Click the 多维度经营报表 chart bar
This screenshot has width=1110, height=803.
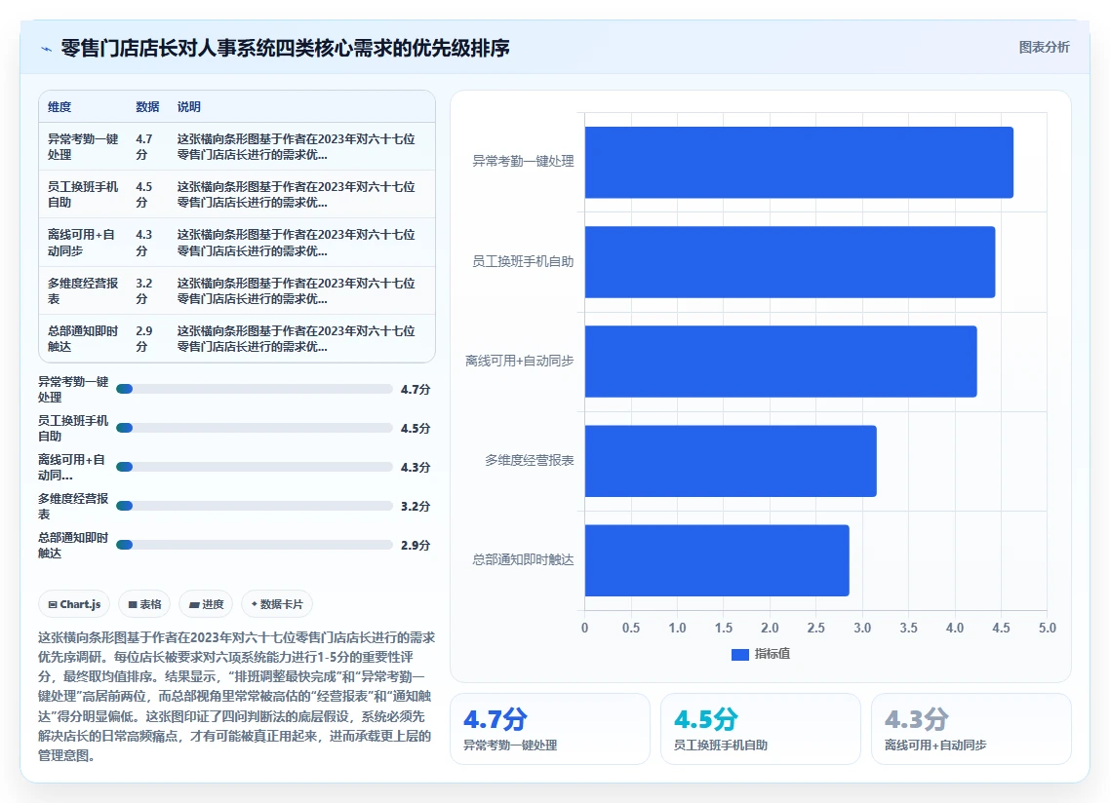(731, 461)
